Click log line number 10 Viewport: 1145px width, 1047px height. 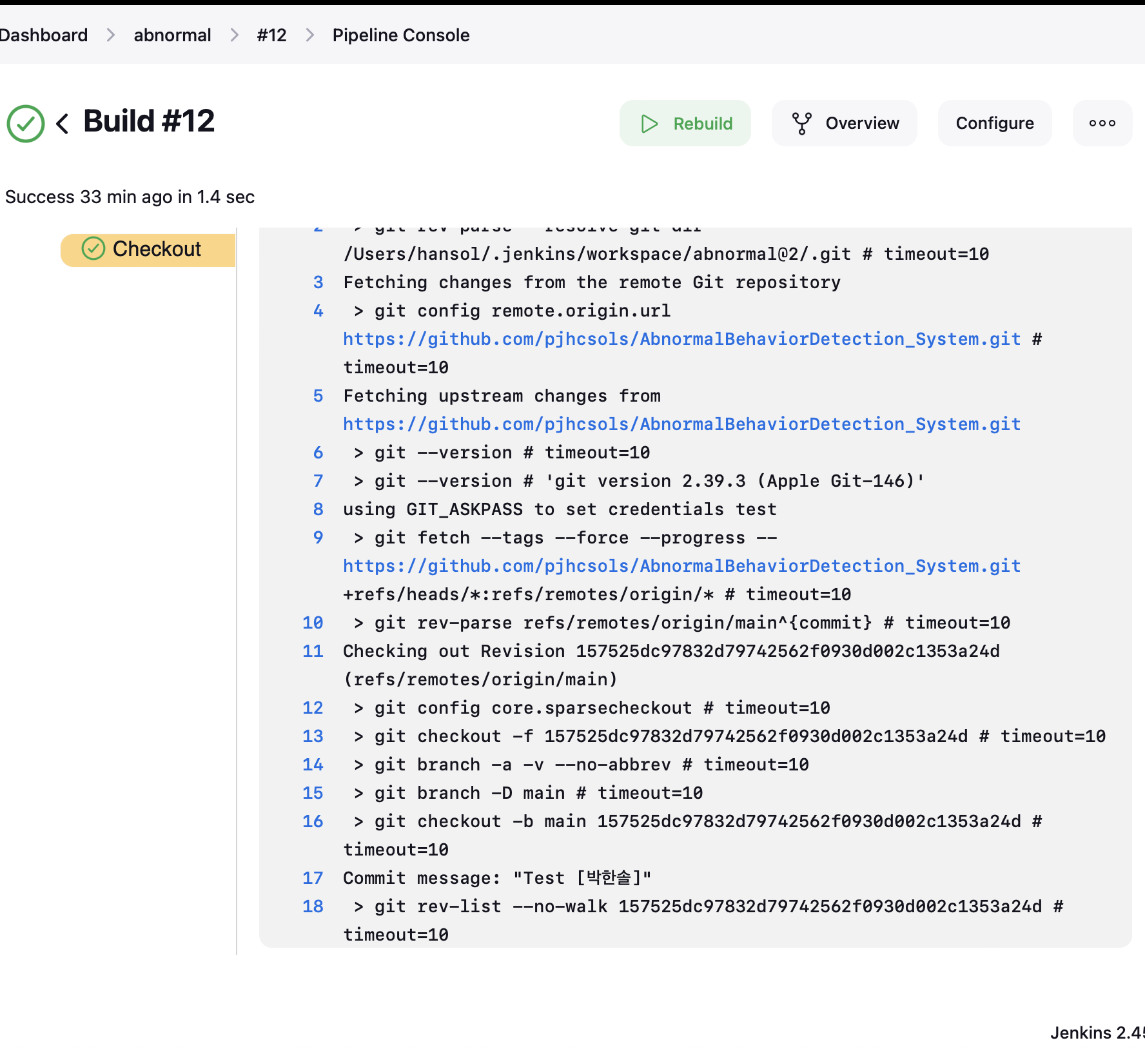point(313,623)
